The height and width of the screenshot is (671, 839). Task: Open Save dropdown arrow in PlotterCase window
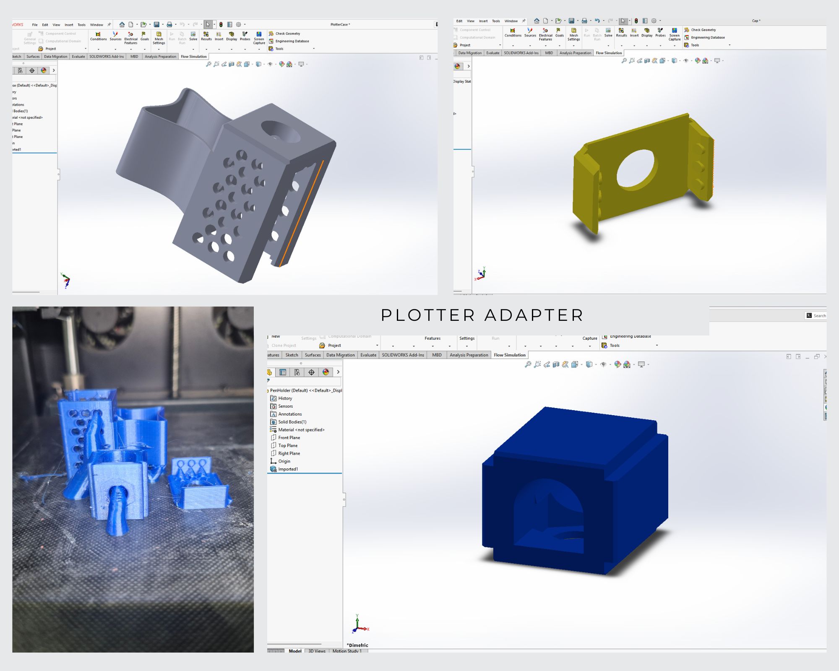(163, 25)
